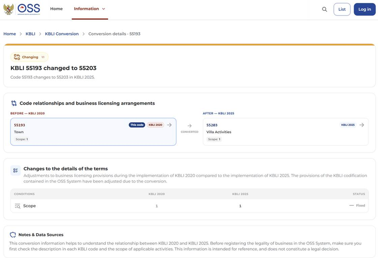Click the Villa Activities title text
Viewport: 378px width, 258px height.
pos(219,132)
